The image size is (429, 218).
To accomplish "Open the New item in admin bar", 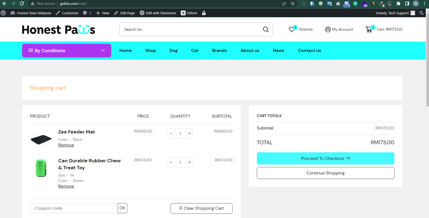I will coord(103,13).
